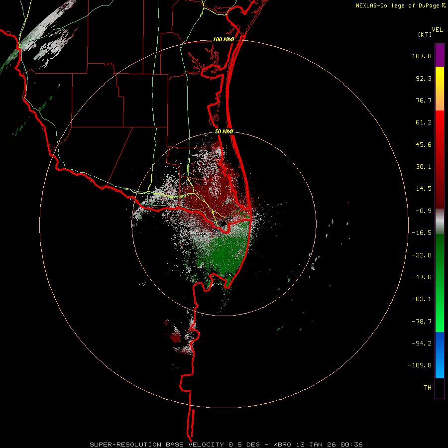
Task: Click the VEL legend title
Action: point(437,30)
